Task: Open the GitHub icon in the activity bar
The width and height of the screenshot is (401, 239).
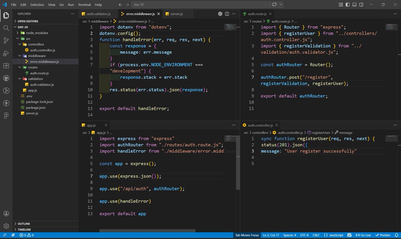Action: tap(6, 78)
